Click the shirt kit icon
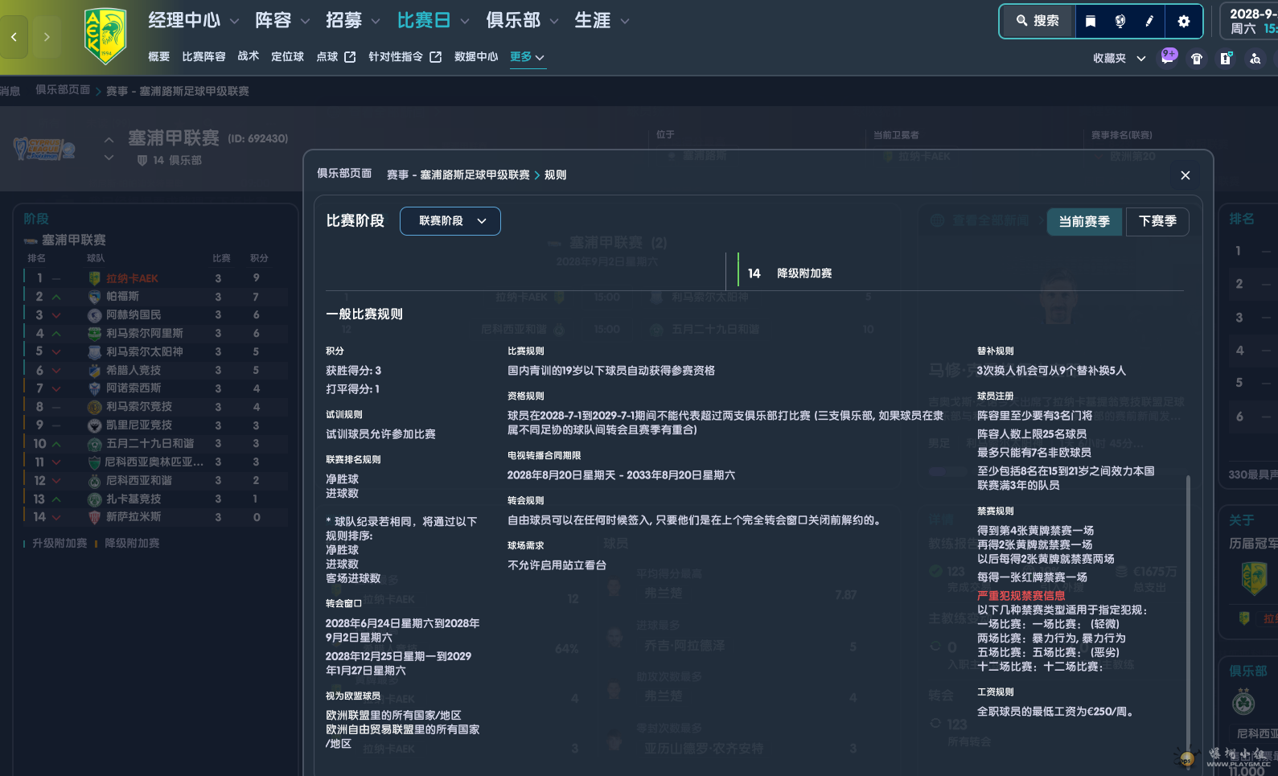Screen dimensions: 1278x776 coord(1197,58)
